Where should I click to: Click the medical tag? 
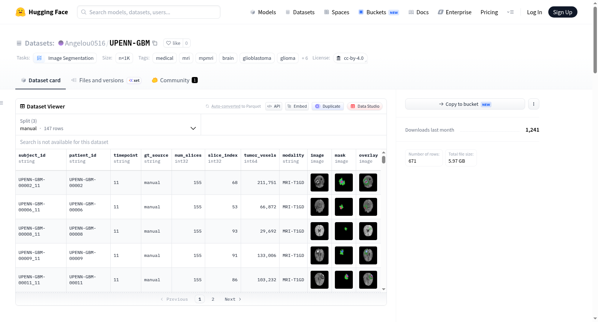click(164, 58)
